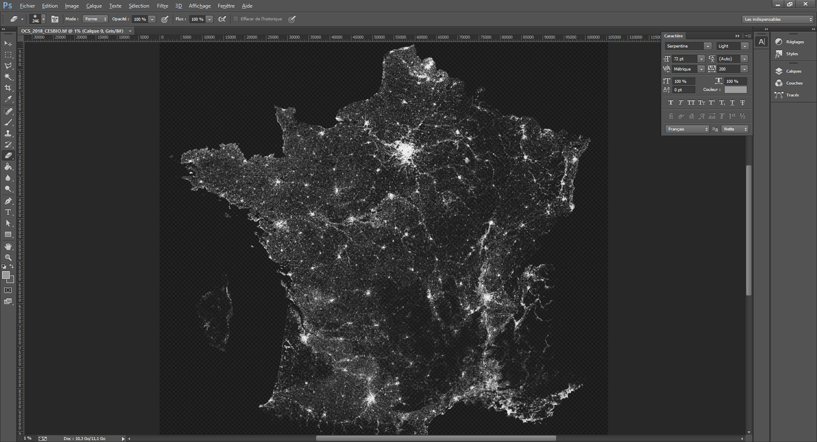Viewport: 817px width, 442px height.
Task: Open the Tracés panel
Action: (787, 95)
